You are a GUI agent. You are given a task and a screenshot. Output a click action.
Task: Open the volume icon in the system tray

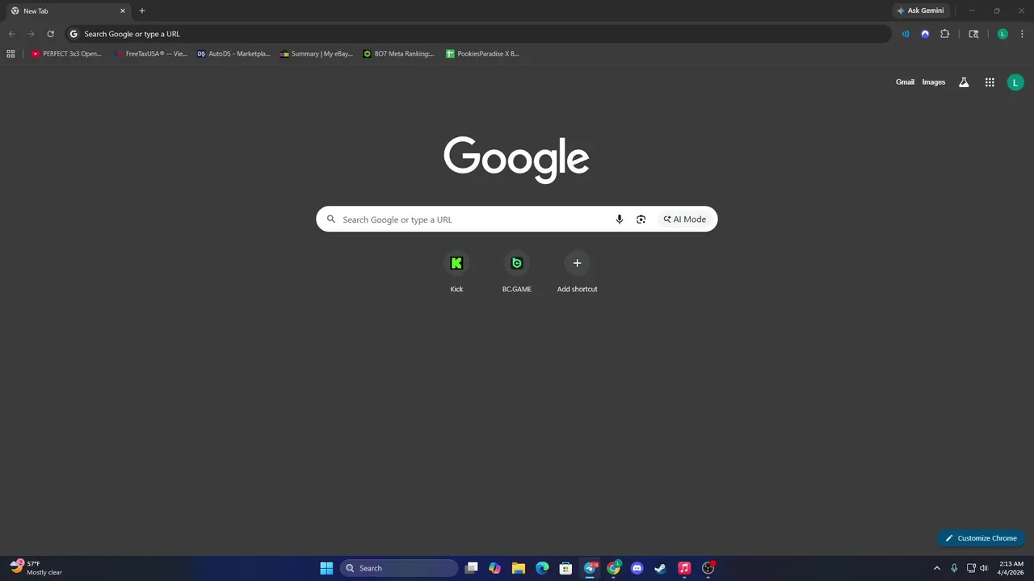[984, 568]
